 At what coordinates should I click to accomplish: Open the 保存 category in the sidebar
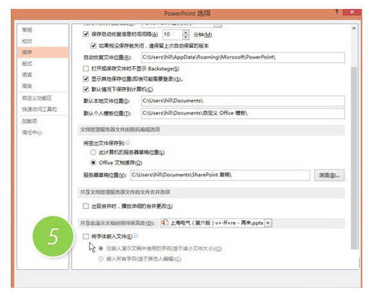coord(43,52)
